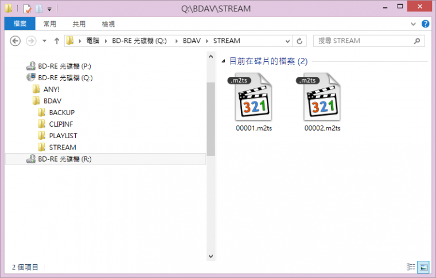The height and width of the screenshot is (278, 436).
Task: Expand the ribbon with the chevron
Action: coord(413,24)
